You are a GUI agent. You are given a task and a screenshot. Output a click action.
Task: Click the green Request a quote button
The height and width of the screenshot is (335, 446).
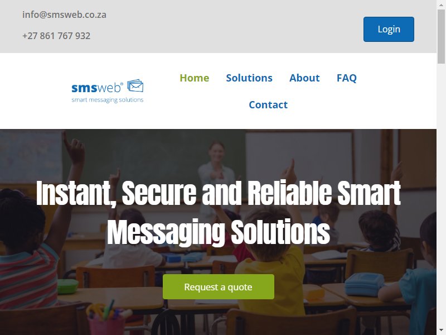[219, 286]
